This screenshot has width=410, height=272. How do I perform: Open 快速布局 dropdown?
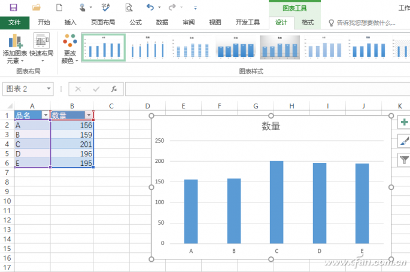[x=41, y=49]
